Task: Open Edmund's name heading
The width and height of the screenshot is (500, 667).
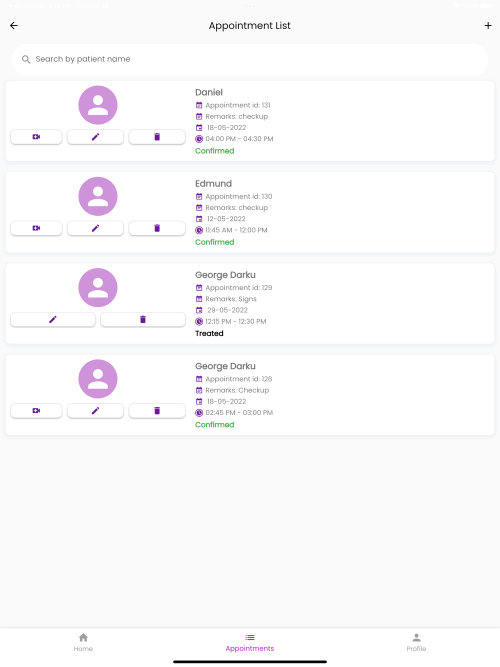Action: click(213, 183)
